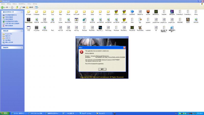Screen dimensions: 204x115
Task: Collapse the File and Folder Tasks panel
Action: point(22,12)
